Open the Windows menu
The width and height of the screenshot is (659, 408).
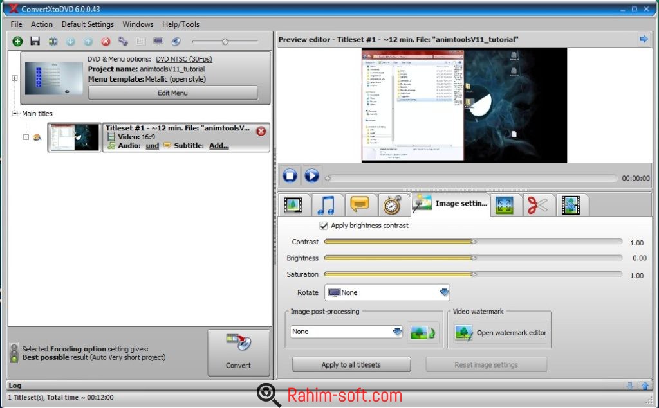(x=138, y=24)
